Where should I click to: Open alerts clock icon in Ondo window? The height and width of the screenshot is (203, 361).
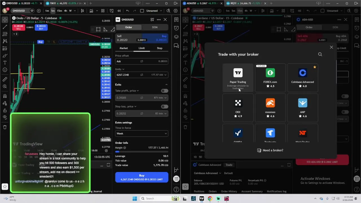coord(176,28)
